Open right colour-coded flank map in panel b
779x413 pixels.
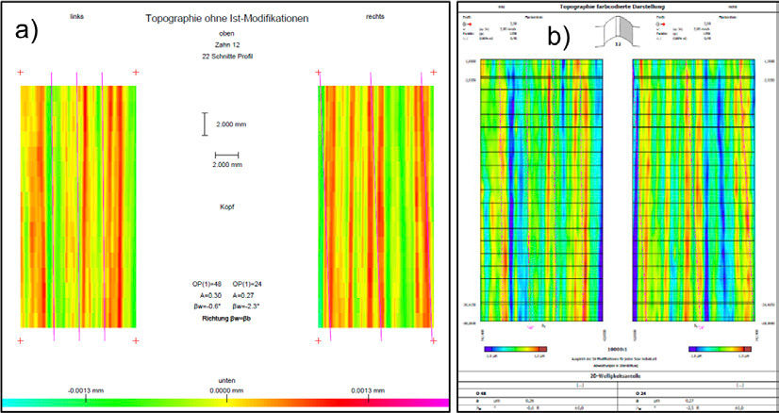[x=693, y=190]
